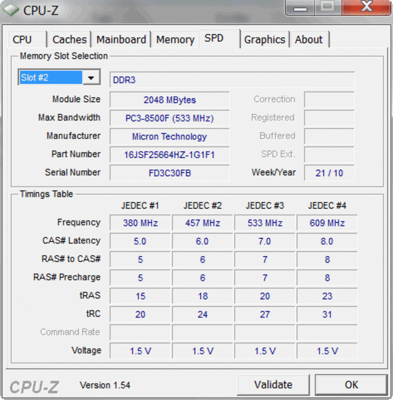Click the JEDEC #4 RAS# Precharge value 8
The width and height of the screenshot is (393, 400).
(327, 278)
